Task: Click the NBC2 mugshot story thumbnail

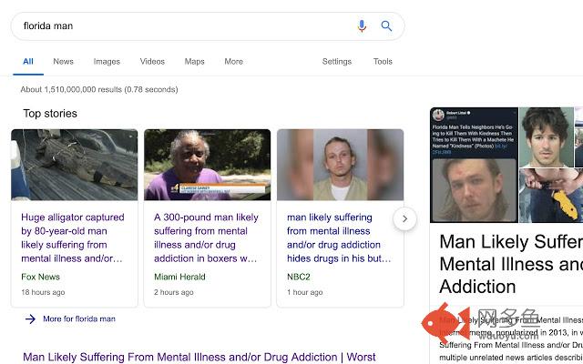Action: pos(340,165)
